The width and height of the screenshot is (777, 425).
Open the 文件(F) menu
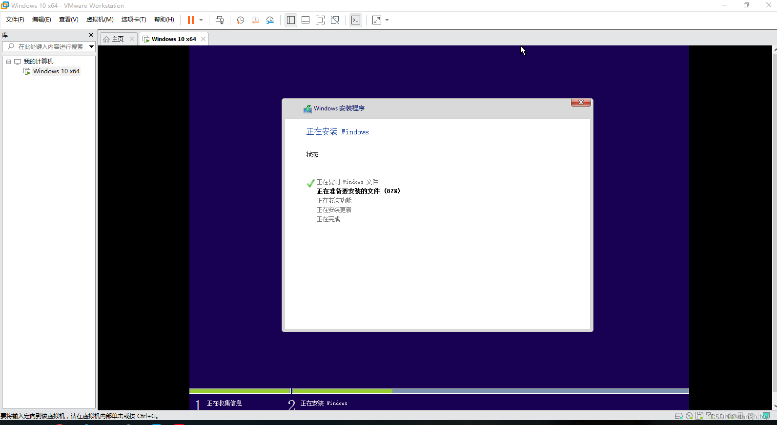click(x=15, y=20)
